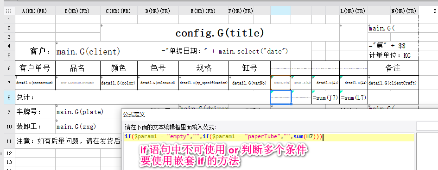438x170 pixels.
Task: Click the detail.G(colorNoId) cell
Action: [x=158, y=83]
